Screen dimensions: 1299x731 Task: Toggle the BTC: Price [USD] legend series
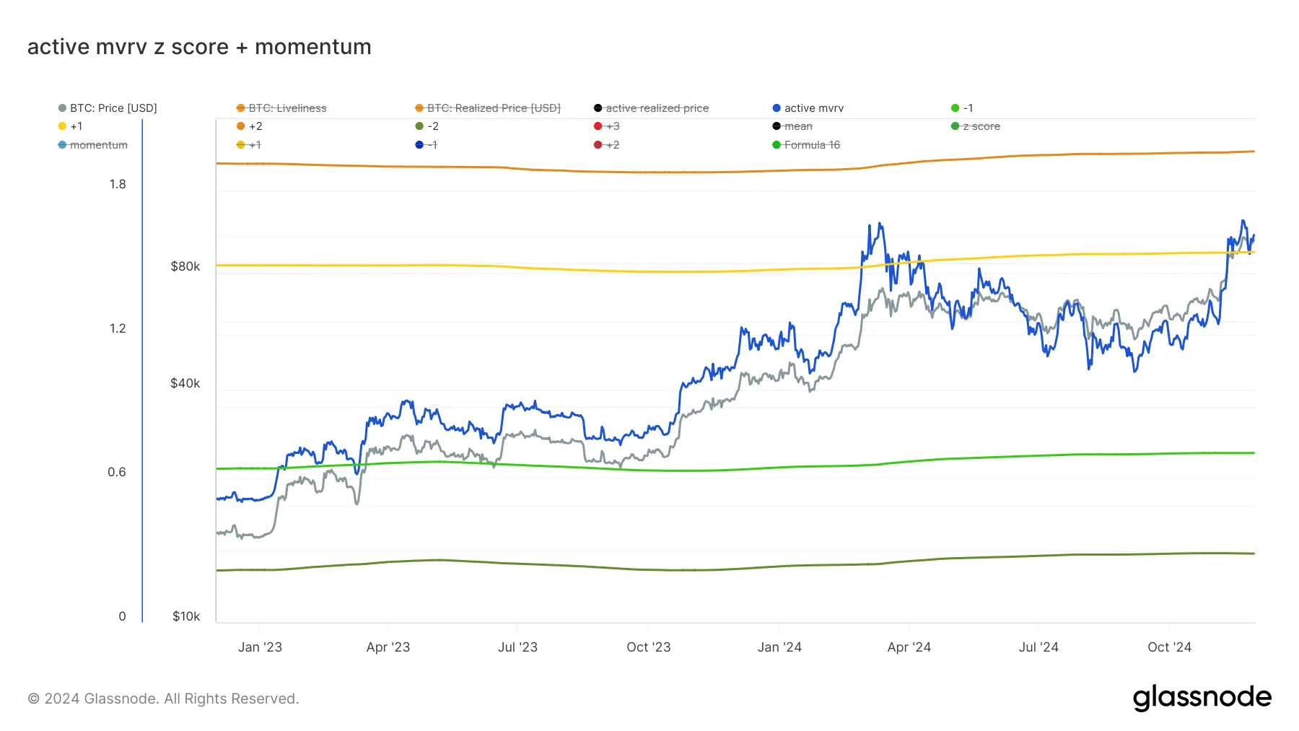tap(108, 108)
